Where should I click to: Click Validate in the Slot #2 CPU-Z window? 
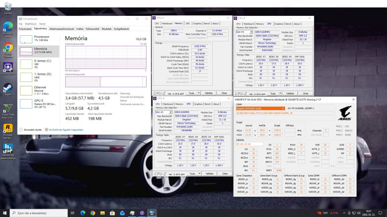[209, 174]
